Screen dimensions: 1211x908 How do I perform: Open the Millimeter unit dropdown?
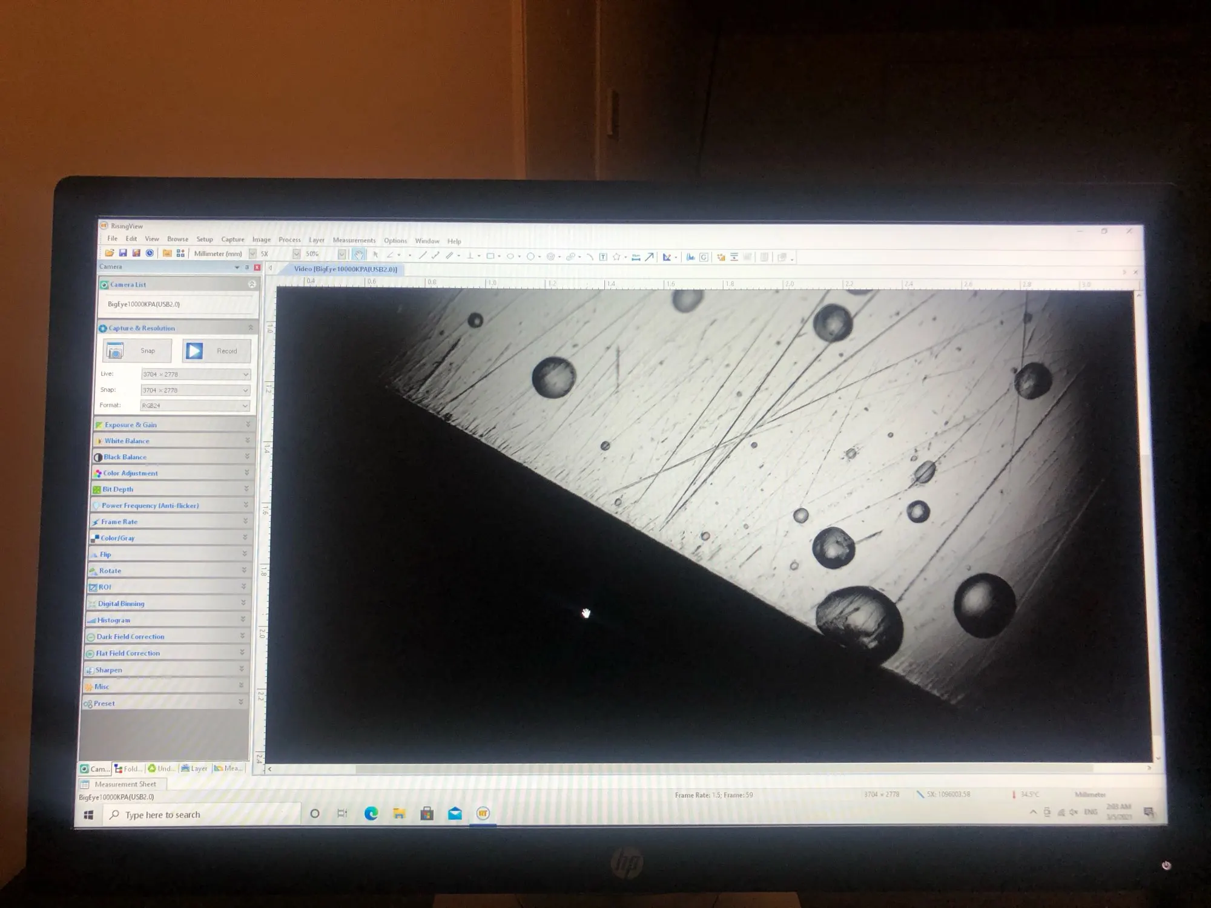click(252, 254)
